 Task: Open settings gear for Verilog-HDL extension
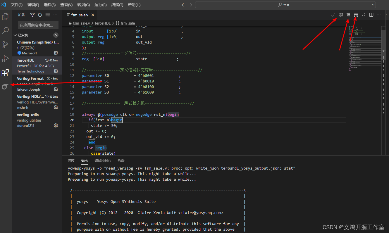(x=56, y=107)
